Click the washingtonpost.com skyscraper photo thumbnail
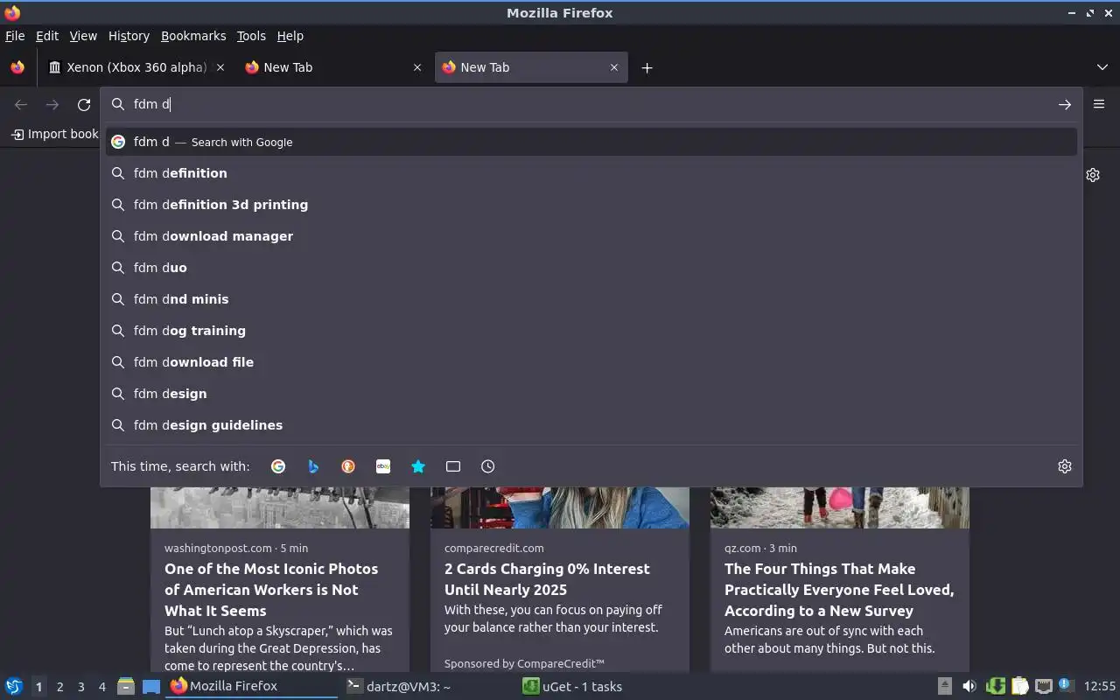The height and width of the screenshot is (700, 1120). pyautogui.click(x=280, y=507)
